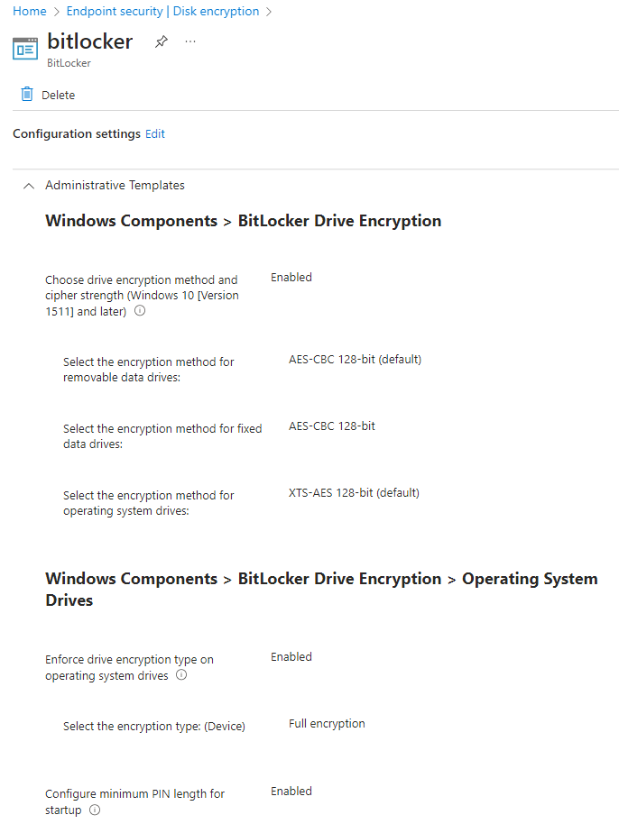The height and width of the screenshot is (824, 619).
Task: Click Edit next to Configuration settings
Action: coord(154,134)
